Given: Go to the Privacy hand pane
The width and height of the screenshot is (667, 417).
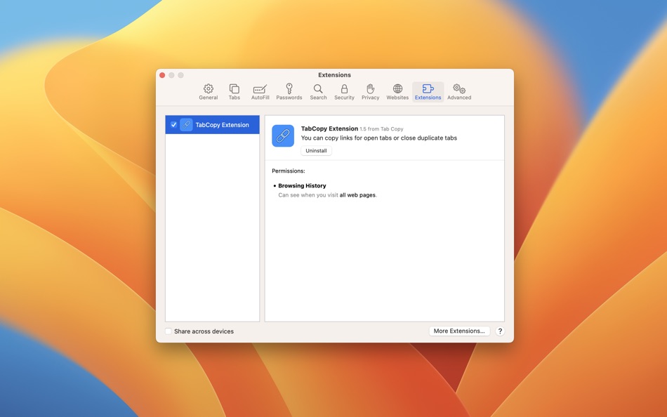Looking at the screenshot, I should pyautogui.click(x=370, y=92).
